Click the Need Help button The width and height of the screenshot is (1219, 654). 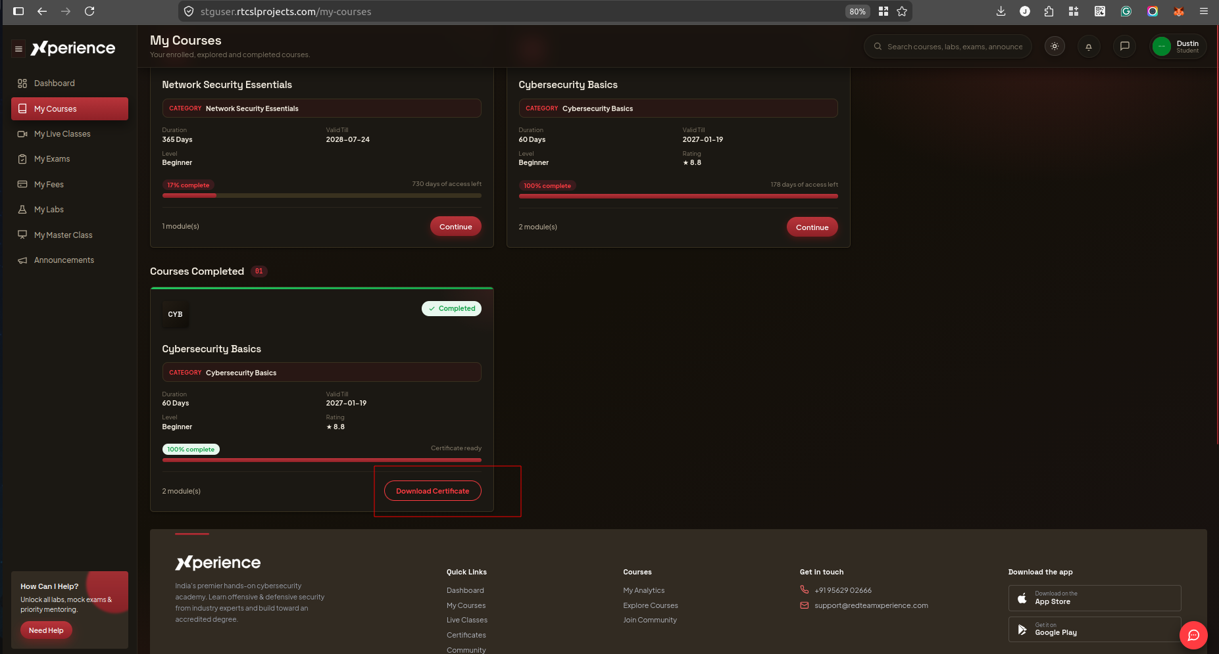click(46, 630)
